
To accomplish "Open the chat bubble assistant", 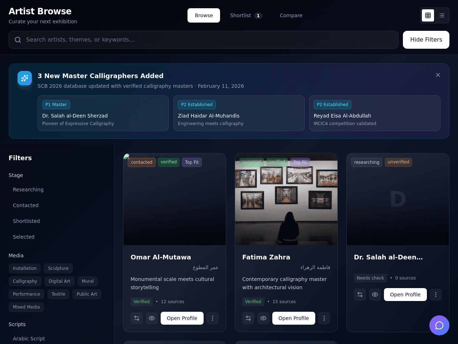I will pyautogui.click(x=439, y=325).
